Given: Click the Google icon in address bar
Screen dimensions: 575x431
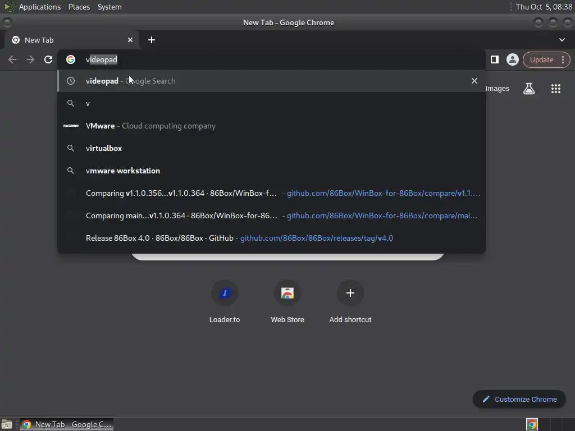Looking at the screenshot, I should (x=71, y=59).
